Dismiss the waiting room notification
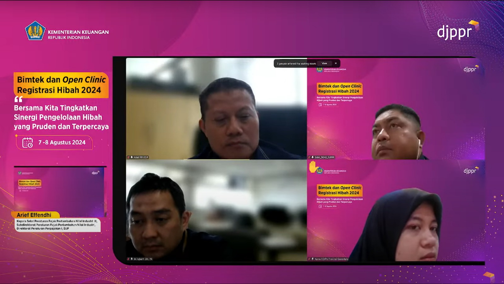Image resolution: width=504 pixels, height=284 pixels. [335, 63]
